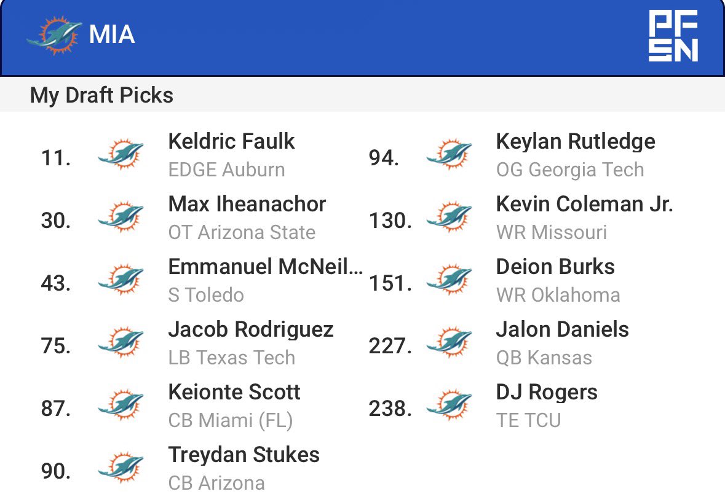This screenshot has width=725, height=502.
Task: Click the Dolphins icon next to DJ Rogers
Action: coord(449,405)
